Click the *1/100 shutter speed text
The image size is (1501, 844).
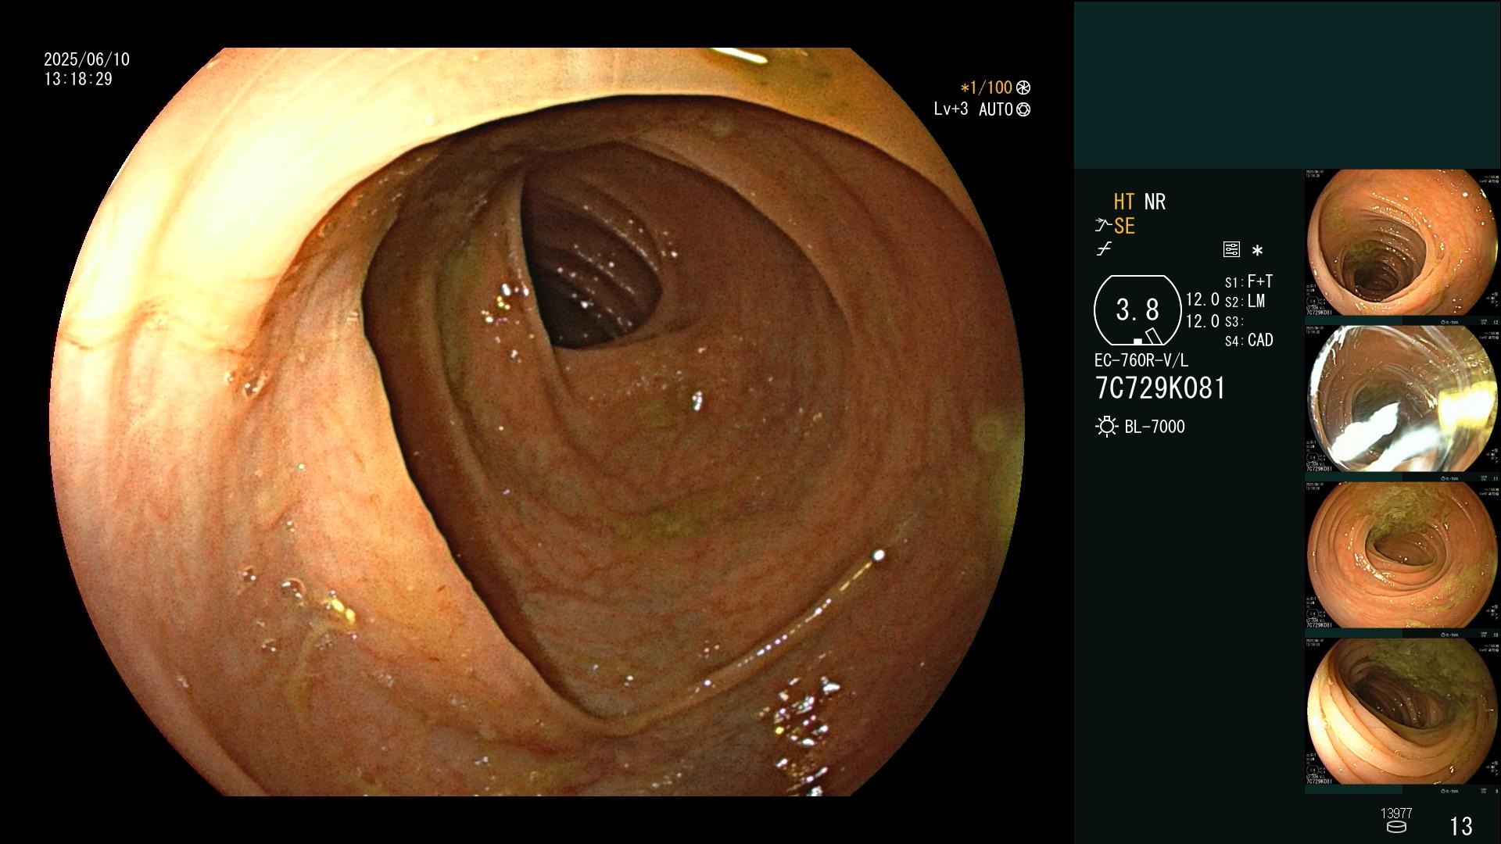pos(986,88)
